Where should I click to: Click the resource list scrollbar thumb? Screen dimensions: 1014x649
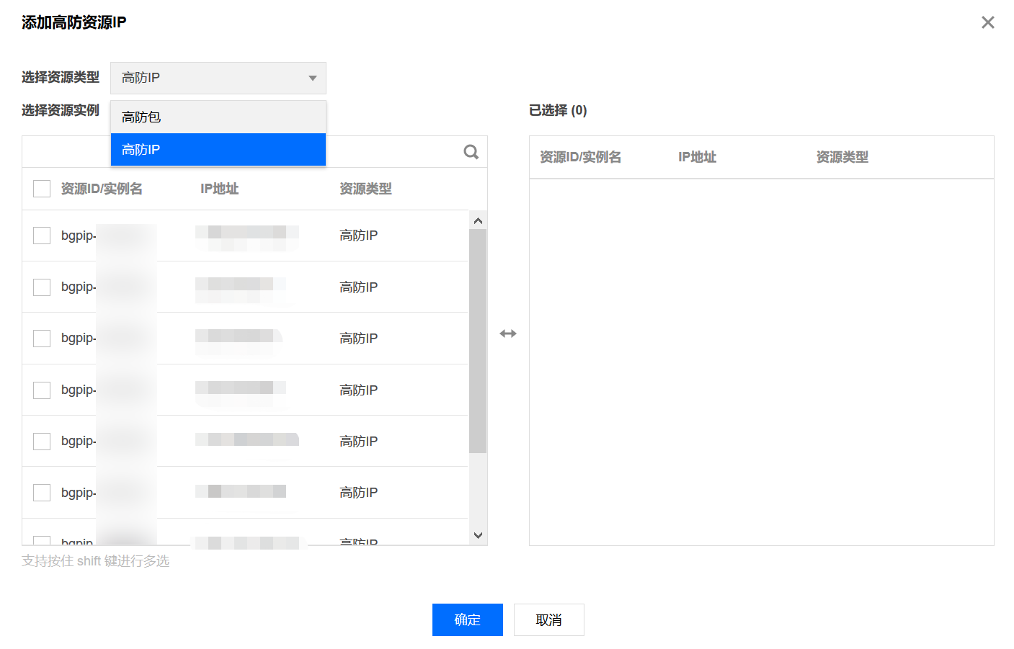click(x=478, y=340)
